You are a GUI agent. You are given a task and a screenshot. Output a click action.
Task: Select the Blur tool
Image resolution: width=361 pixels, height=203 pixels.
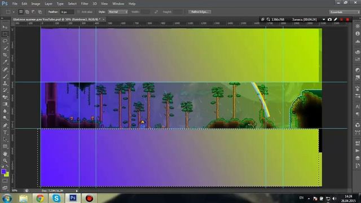[5, 111]
